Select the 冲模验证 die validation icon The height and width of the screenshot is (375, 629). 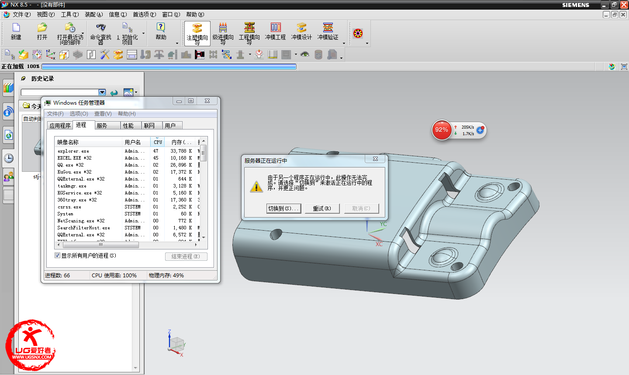[328, 32]
